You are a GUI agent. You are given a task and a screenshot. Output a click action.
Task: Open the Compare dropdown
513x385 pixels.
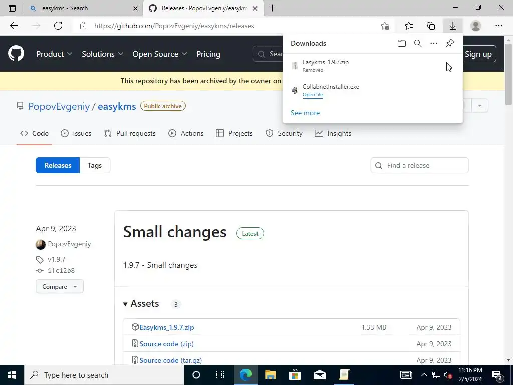tap(60, 286)
